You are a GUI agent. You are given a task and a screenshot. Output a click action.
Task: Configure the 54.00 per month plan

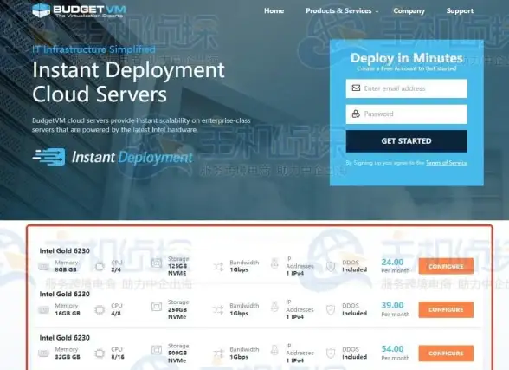pos(446,354)
